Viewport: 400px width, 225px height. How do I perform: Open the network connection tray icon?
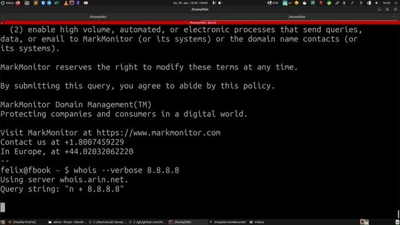click(369, 2)
